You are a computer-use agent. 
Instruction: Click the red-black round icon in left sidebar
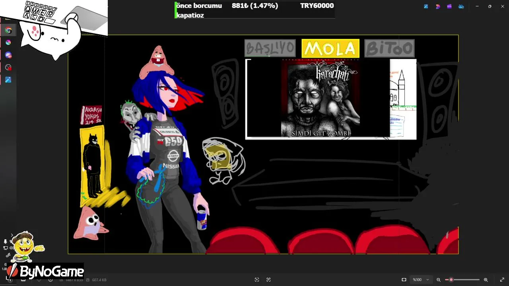point(8,67)
